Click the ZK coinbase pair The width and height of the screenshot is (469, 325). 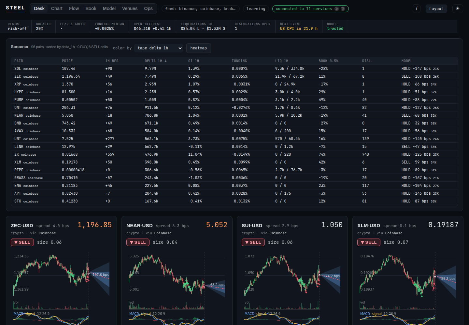click(25, 154)
